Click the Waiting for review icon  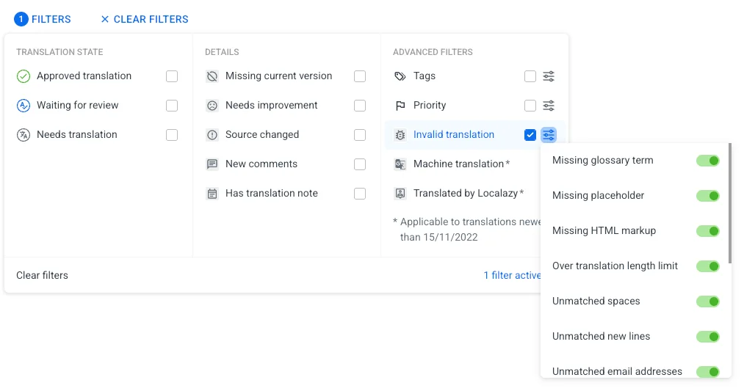click(24, 106)
